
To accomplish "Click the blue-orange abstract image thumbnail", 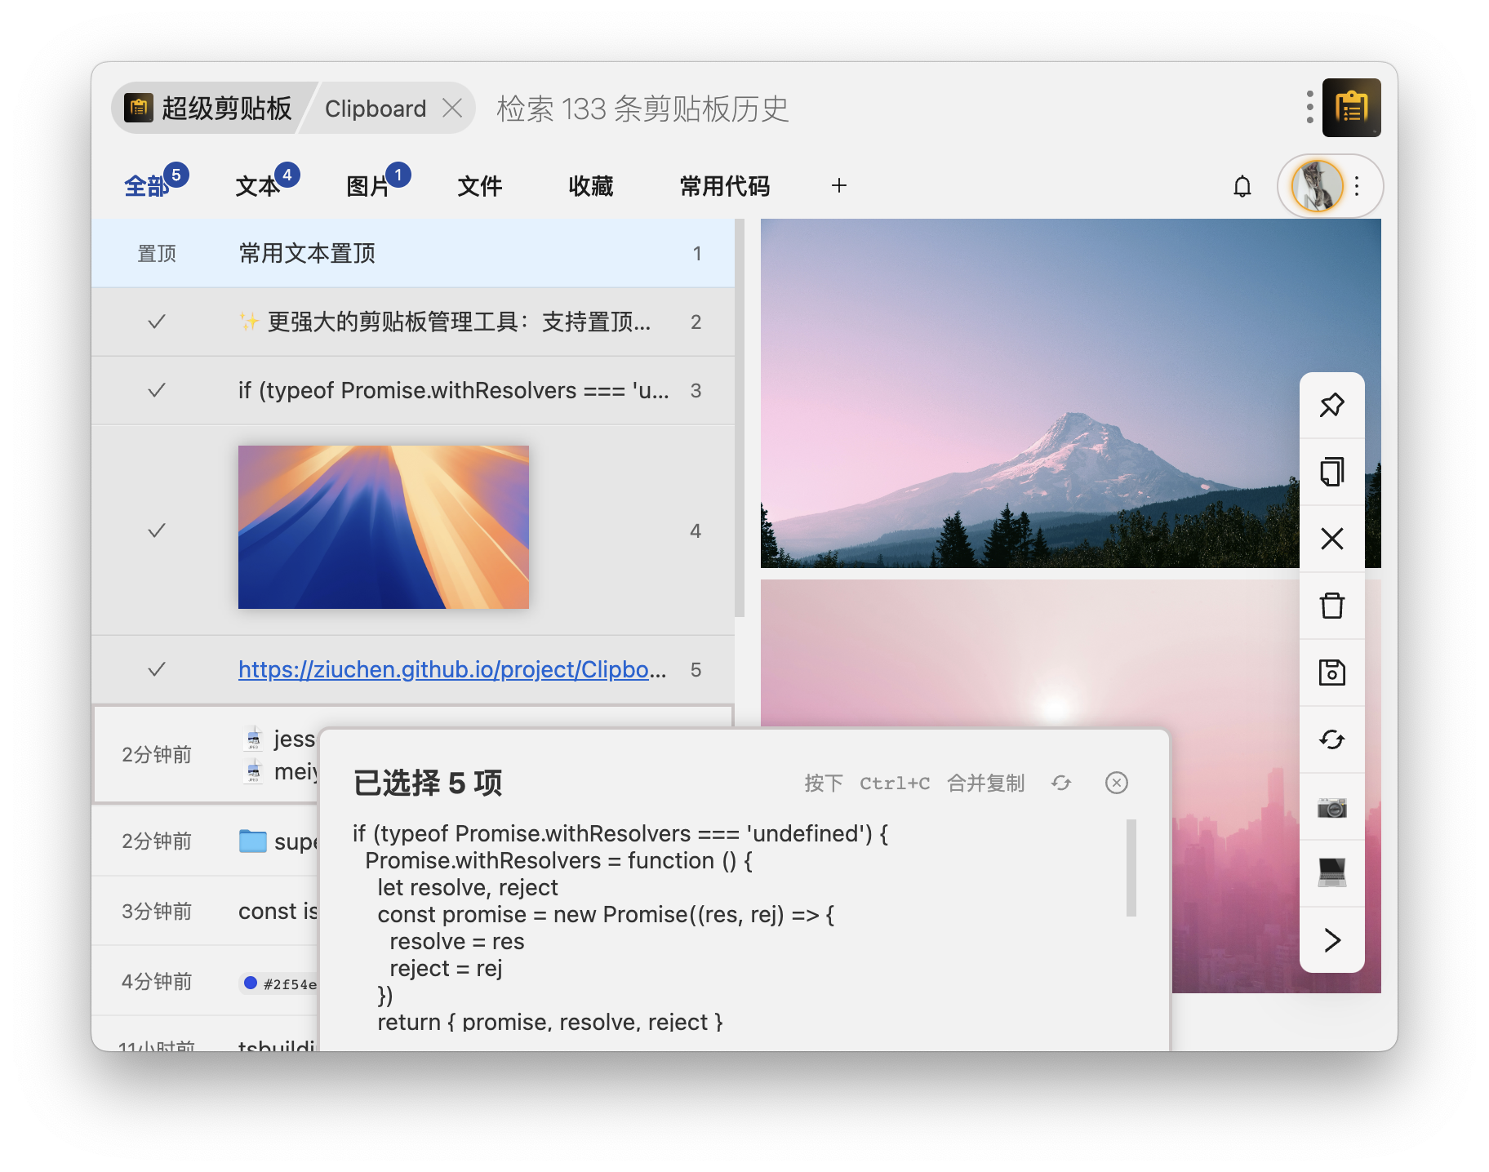I will [x=383, y=526].
